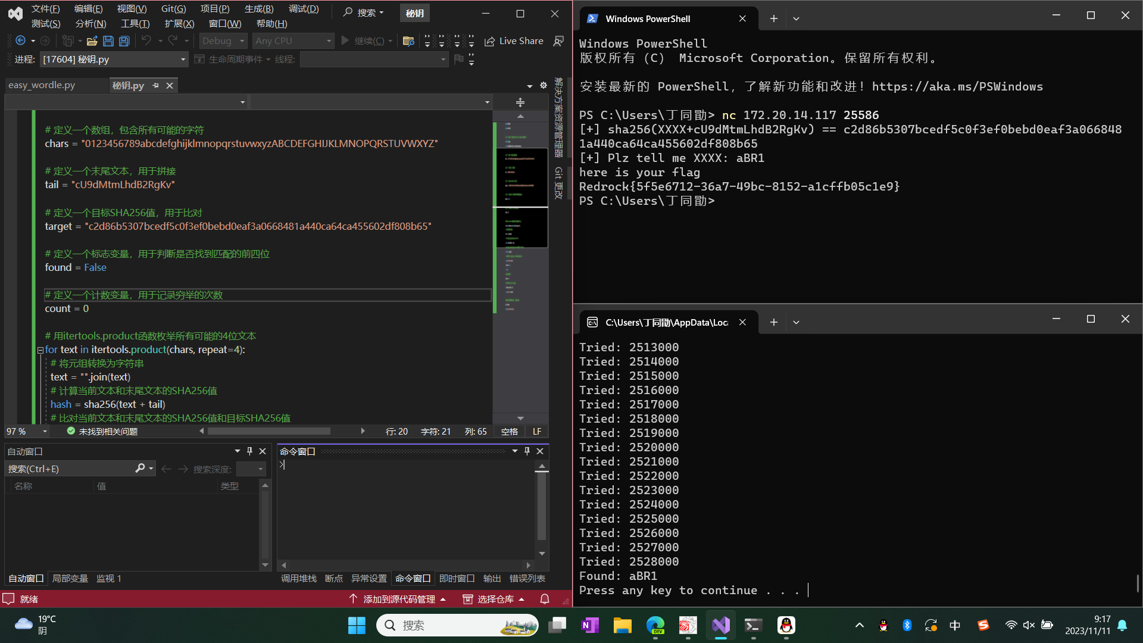The image size is (1143, 643).
Task: Click the split editor icon above scrollbar
Action: click(x=520, y=102)
